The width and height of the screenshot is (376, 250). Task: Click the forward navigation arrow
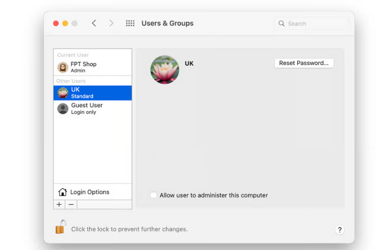point(111,23)
